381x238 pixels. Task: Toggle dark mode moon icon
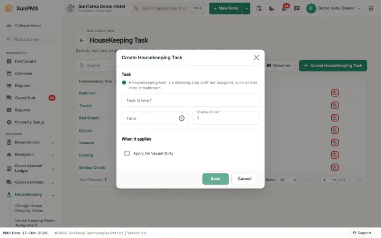coord(271,8)
